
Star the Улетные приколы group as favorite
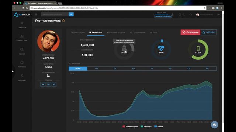63,21
